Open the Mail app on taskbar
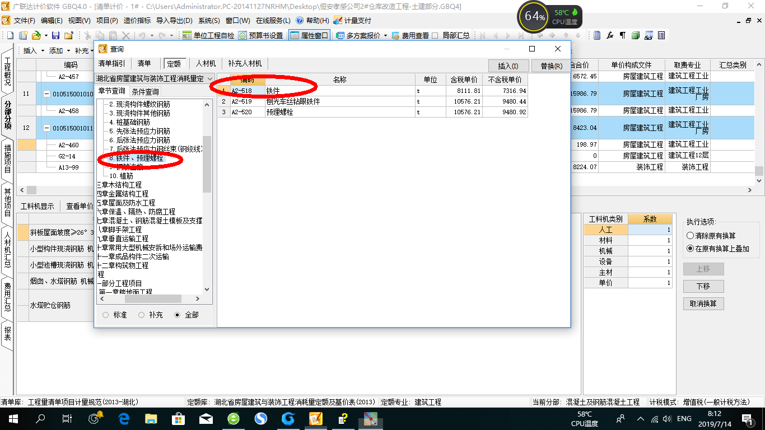 pyautogui.click(x=206, y=419)
